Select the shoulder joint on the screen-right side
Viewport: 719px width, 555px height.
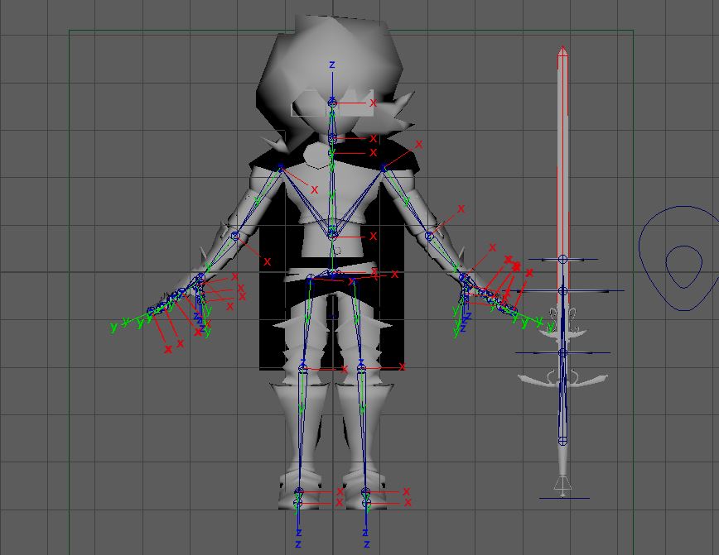click(384, 169)
